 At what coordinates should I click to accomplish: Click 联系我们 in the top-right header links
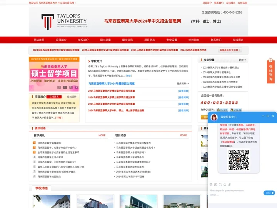(219, 3)
